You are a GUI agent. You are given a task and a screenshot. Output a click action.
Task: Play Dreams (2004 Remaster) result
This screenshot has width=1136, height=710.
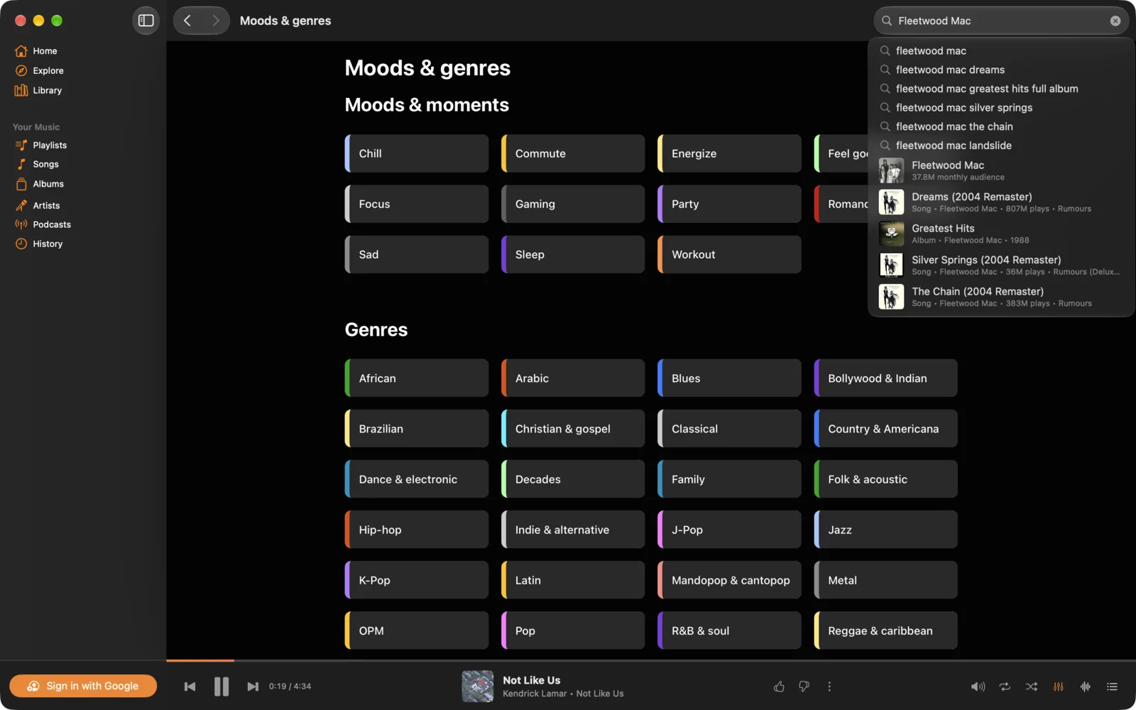click(x=1001, y=202)
